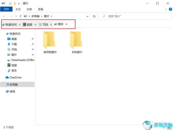Open the recent locations dropdown arrow
The width and height of the screenshot is (173, 130).
16,16
